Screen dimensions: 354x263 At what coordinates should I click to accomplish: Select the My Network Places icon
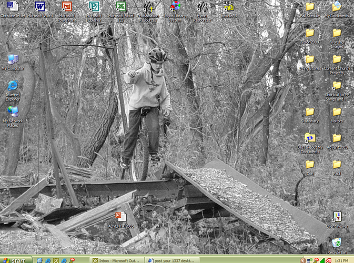coord(13,117)
